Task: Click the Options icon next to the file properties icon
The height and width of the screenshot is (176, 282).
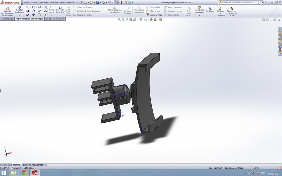Action: pos(129,2)
